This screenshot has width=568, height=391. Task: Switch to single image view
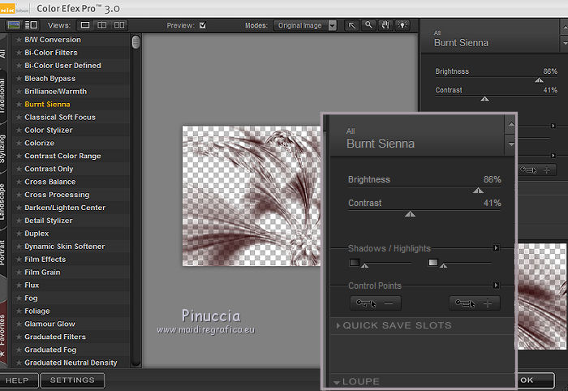pos(87,25)
